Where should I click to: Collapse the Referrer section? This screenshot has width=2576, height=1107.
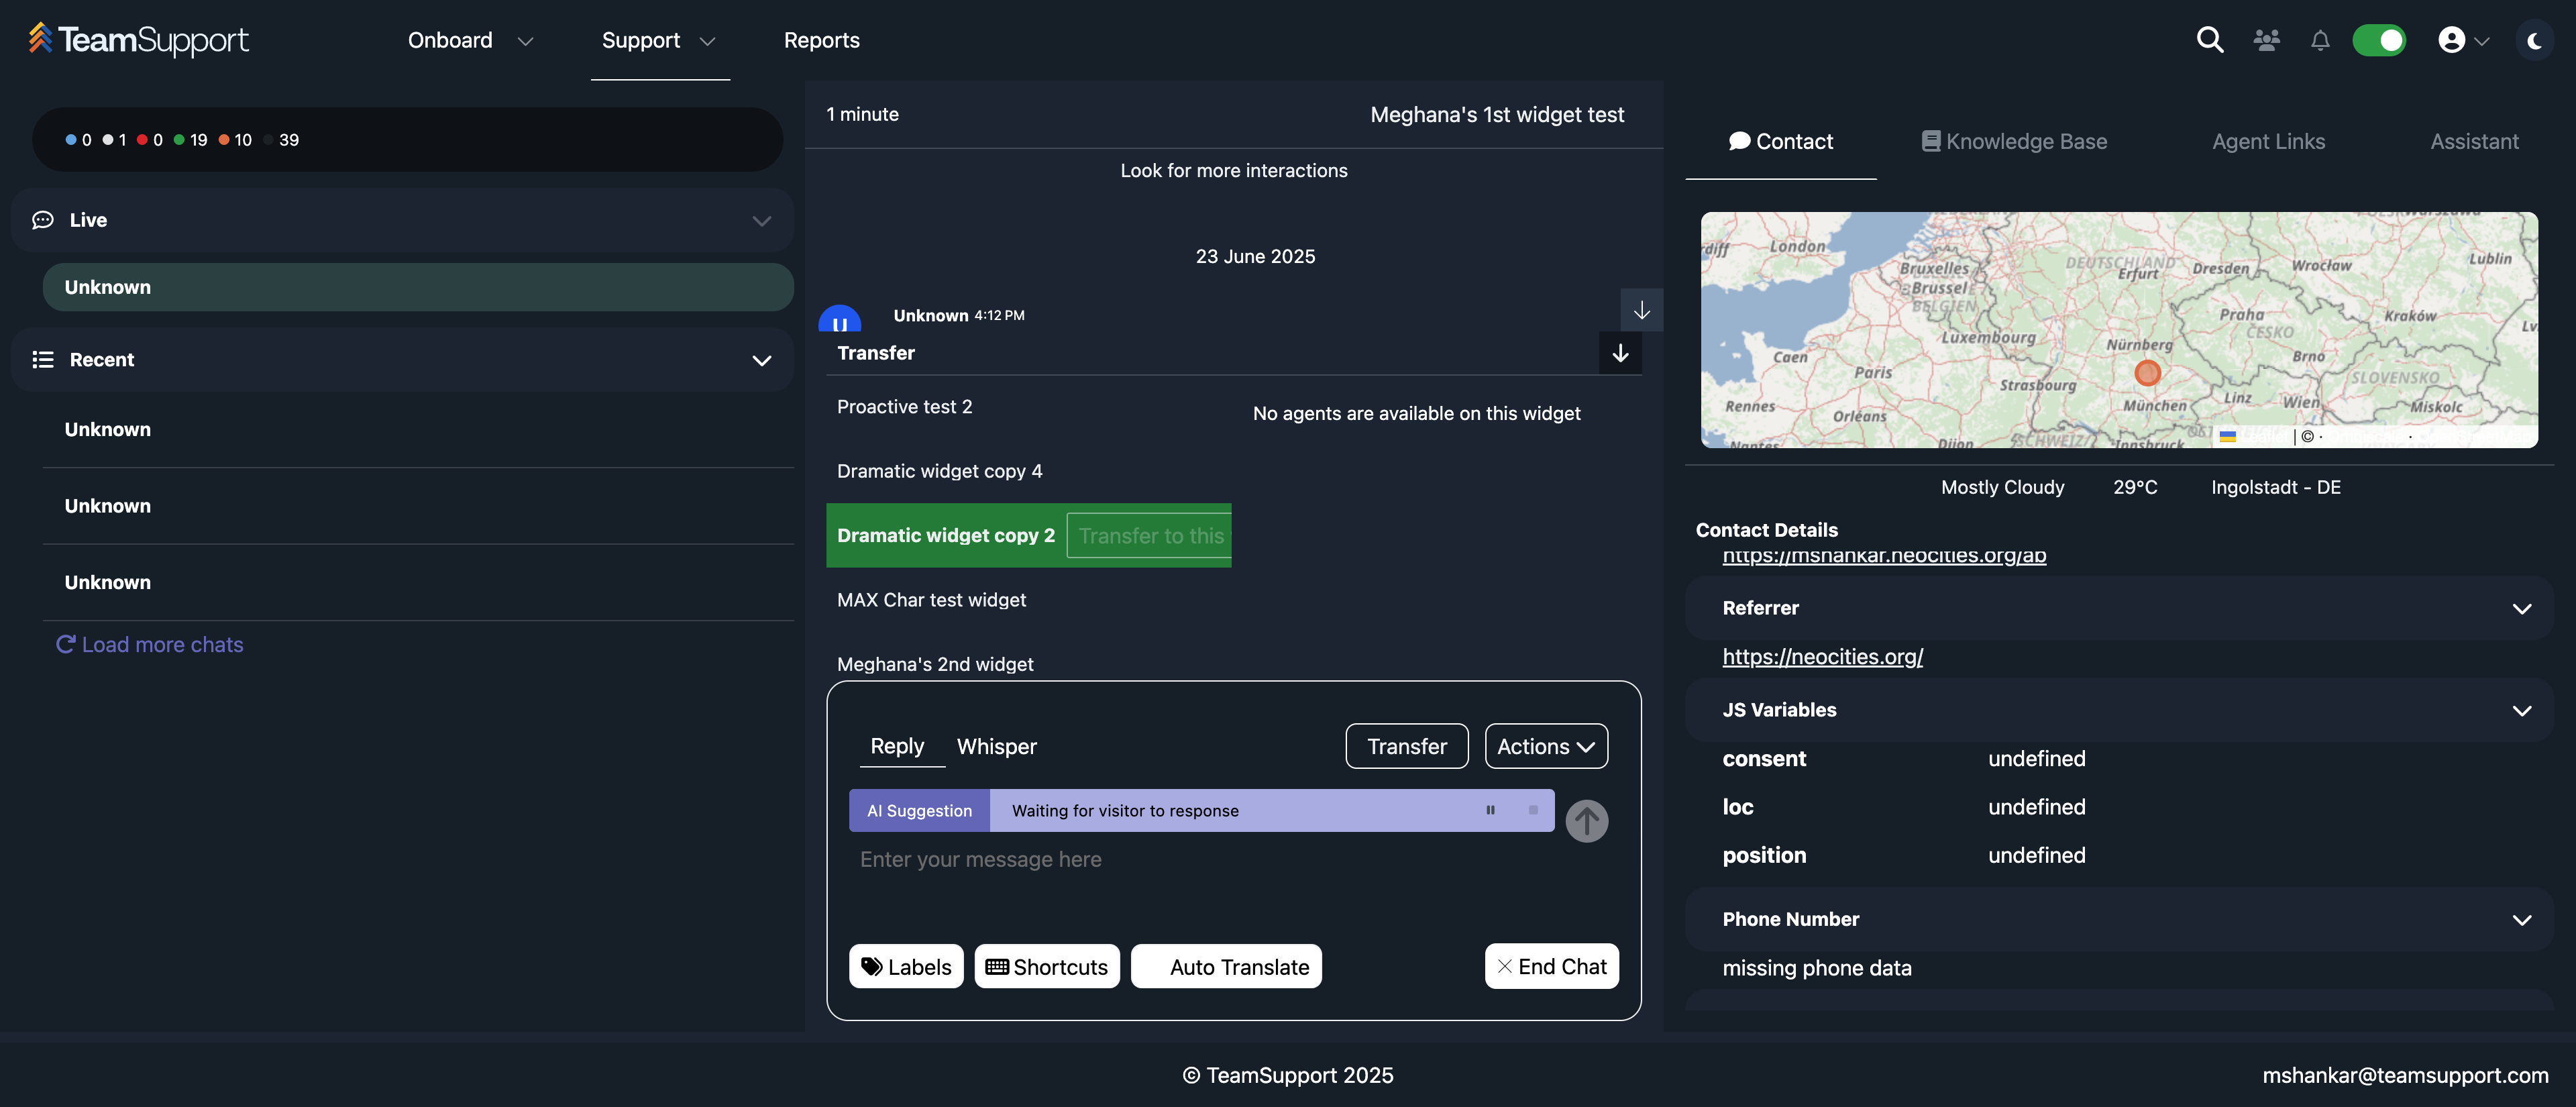pos(2521,609)
